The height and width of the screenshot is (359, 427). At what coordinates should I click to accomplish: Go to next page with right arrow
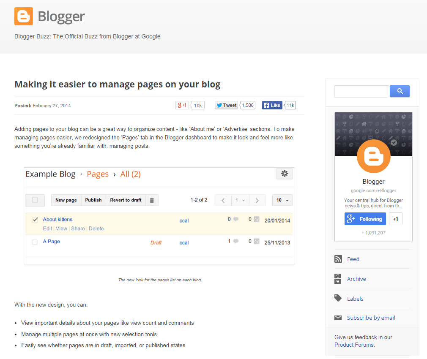tap(257, 200)
